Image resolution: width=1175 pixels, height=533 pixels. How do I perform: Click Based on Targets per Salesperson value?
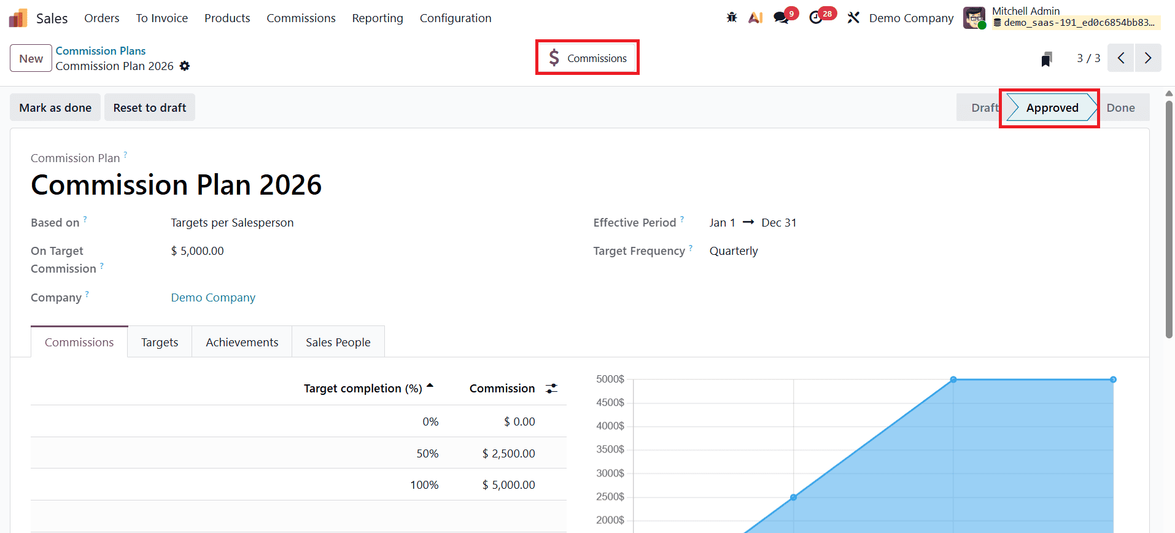[x=232, y=222]
